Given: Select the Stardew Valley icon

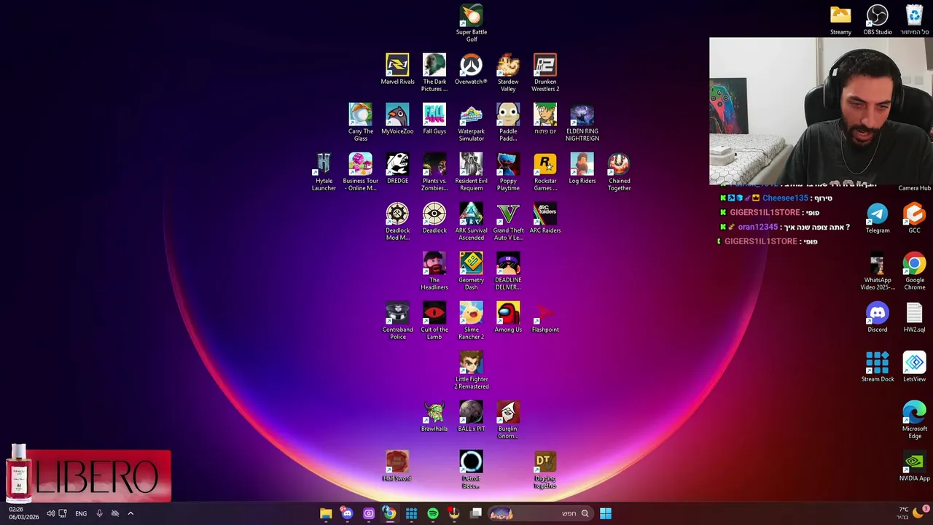Looking at the screenshot, I should pyautogui.click(x=508, y=72).
